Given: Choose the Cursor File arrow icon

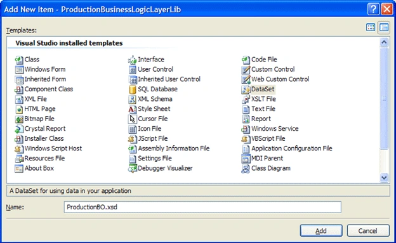Looking at the screenshot, I should pos(133,119).
